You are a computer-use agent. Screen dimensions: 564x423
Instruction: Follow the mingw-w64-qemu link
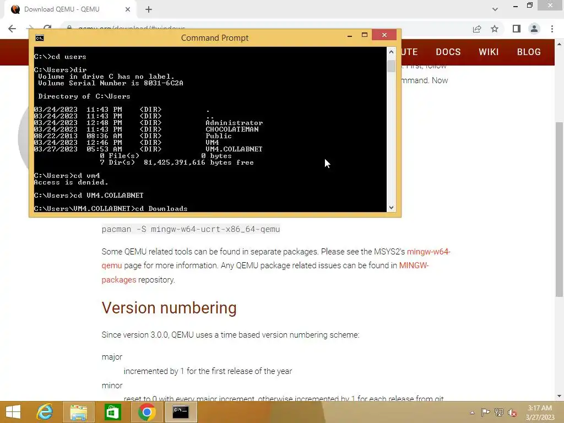click(429, 251)
